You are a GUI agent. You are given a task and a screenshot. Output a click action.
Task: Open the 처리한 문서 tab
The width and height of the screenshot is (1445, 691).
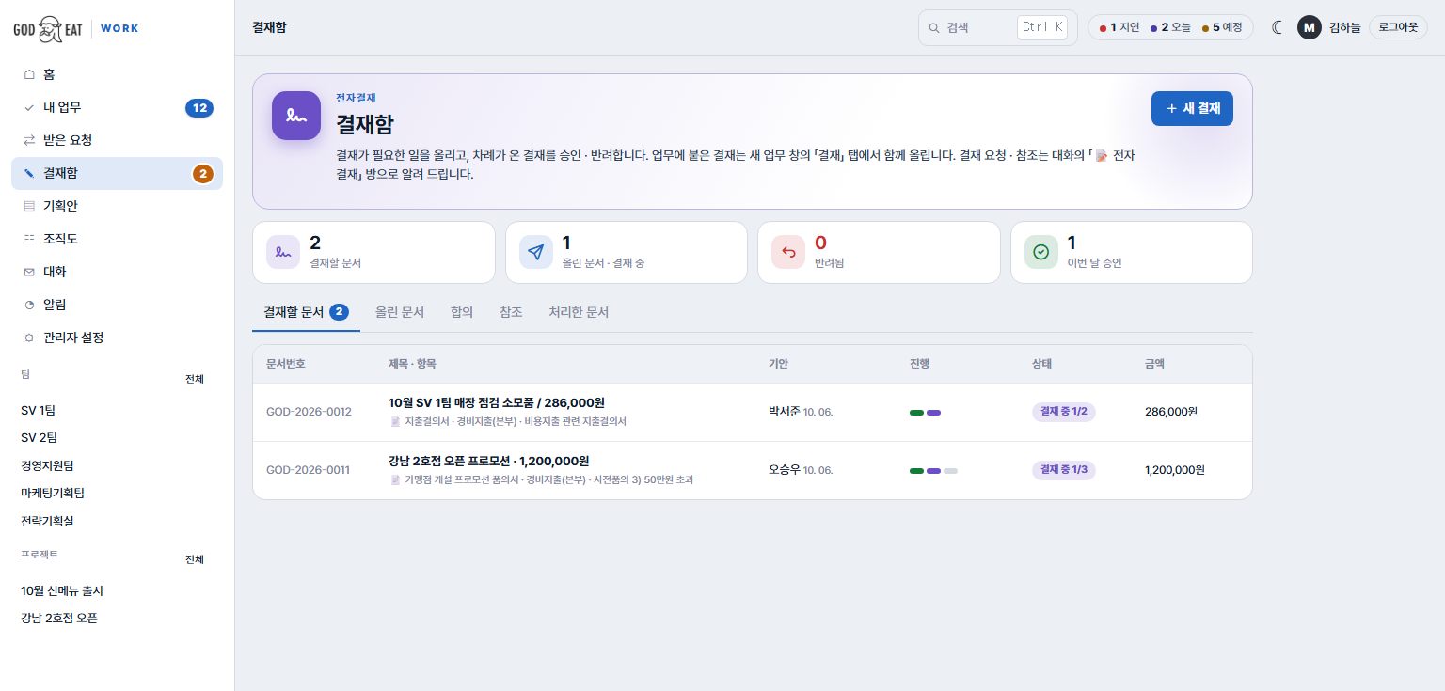579,312
